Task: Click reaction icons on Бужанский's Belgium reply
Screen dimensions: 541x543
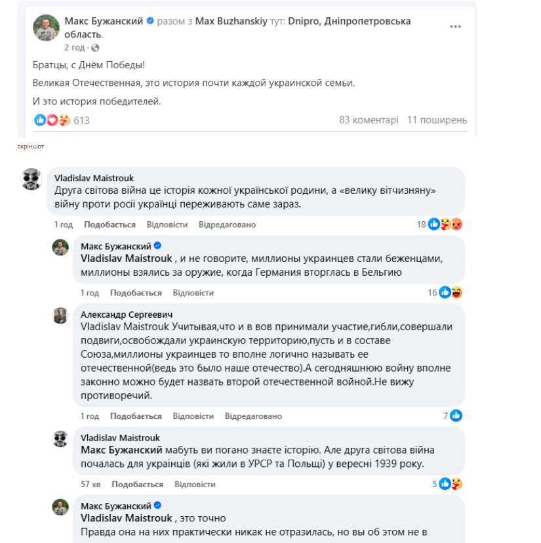Action: coord(451,293)
